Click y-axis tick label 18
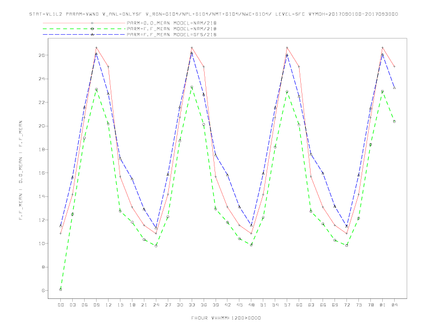Viewport: 430px width, 332px height. click(x=42, y=149)
